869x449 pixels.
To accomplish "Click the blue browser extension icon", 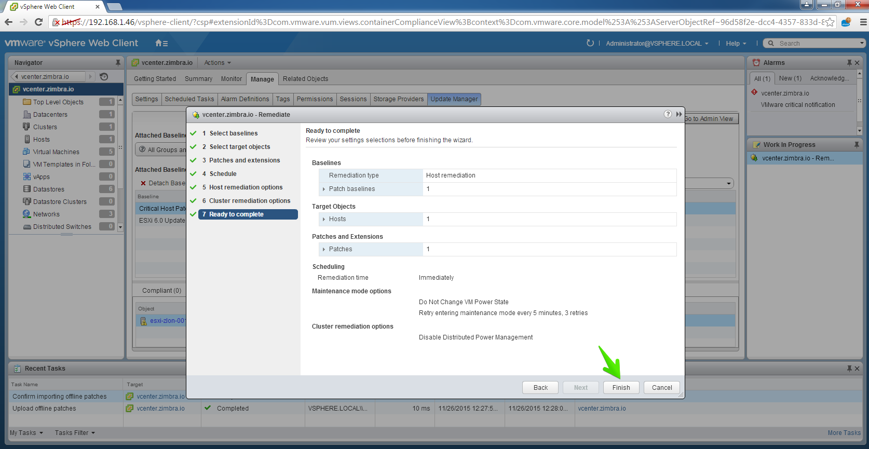I will pyautogui.click(x=846, y=22).
